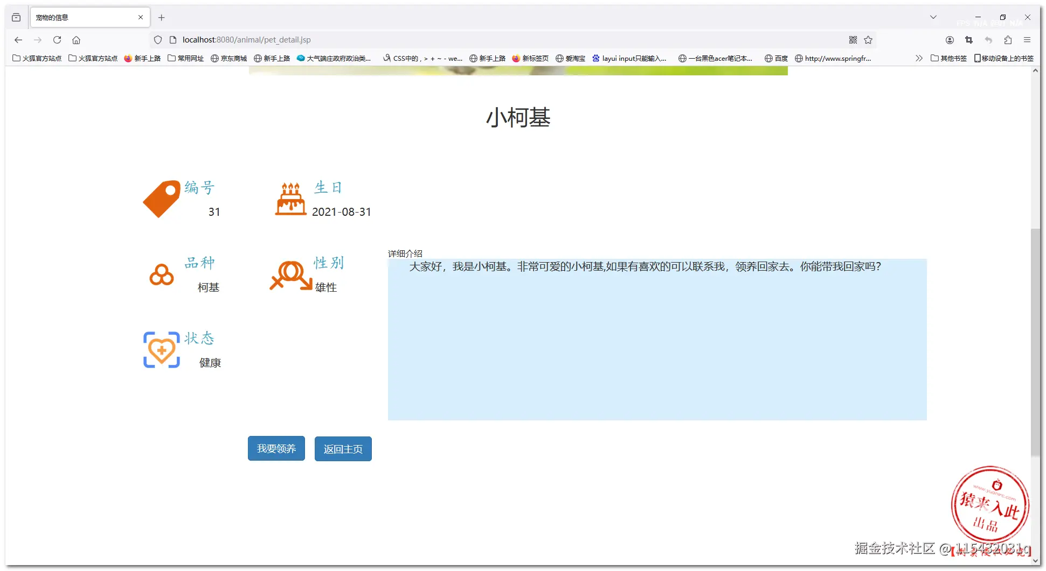Go back to the previous page

click(x=18, y=40)
